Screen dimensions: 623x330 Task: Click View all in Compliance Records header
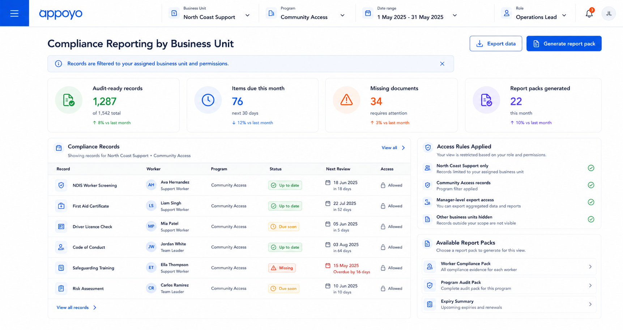pyautogui.click(x=393, y=148)
